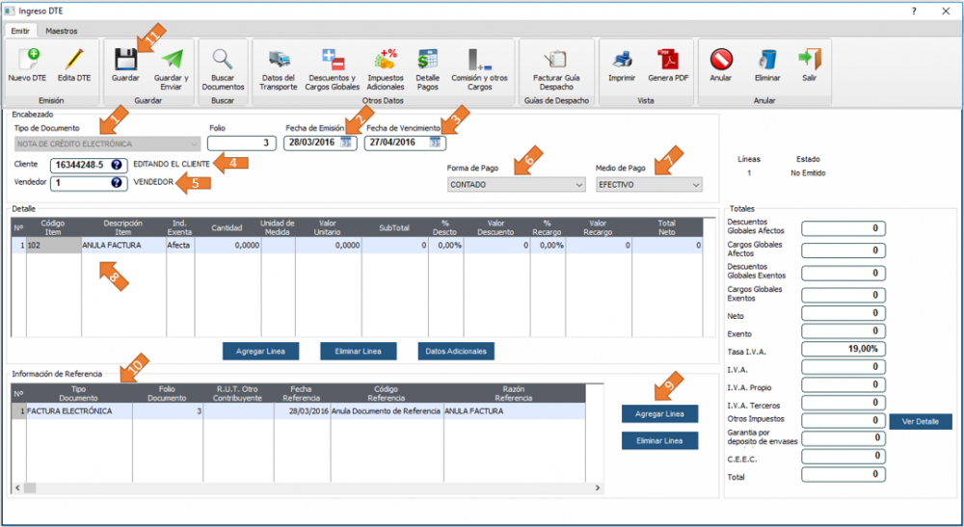Click the Nuevo DTE icon

(x=27, y=60)
